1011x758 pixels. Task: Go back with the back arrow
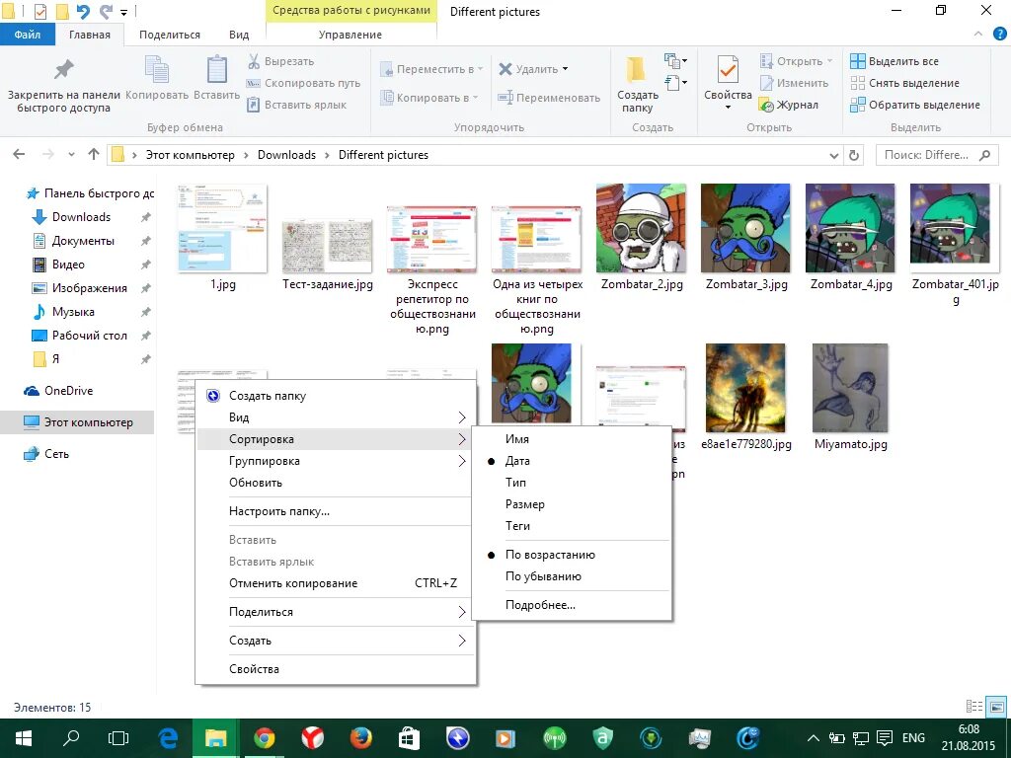(x=20, y=155)
